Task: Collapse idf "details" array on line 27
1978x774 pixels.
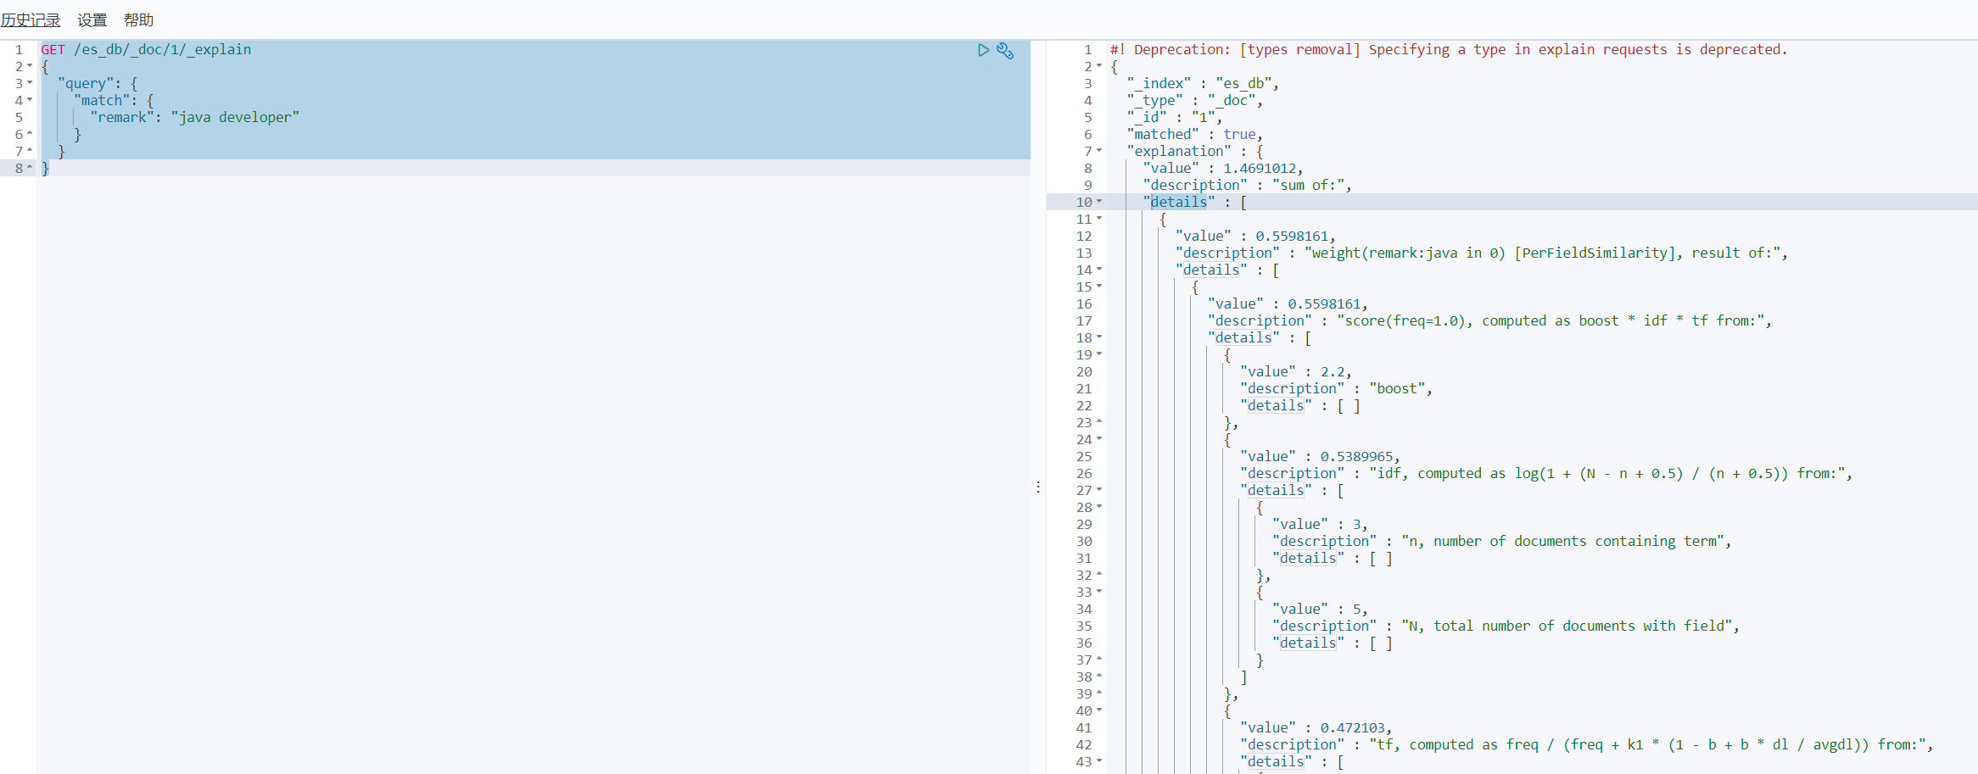Action: coord(1099,490)
